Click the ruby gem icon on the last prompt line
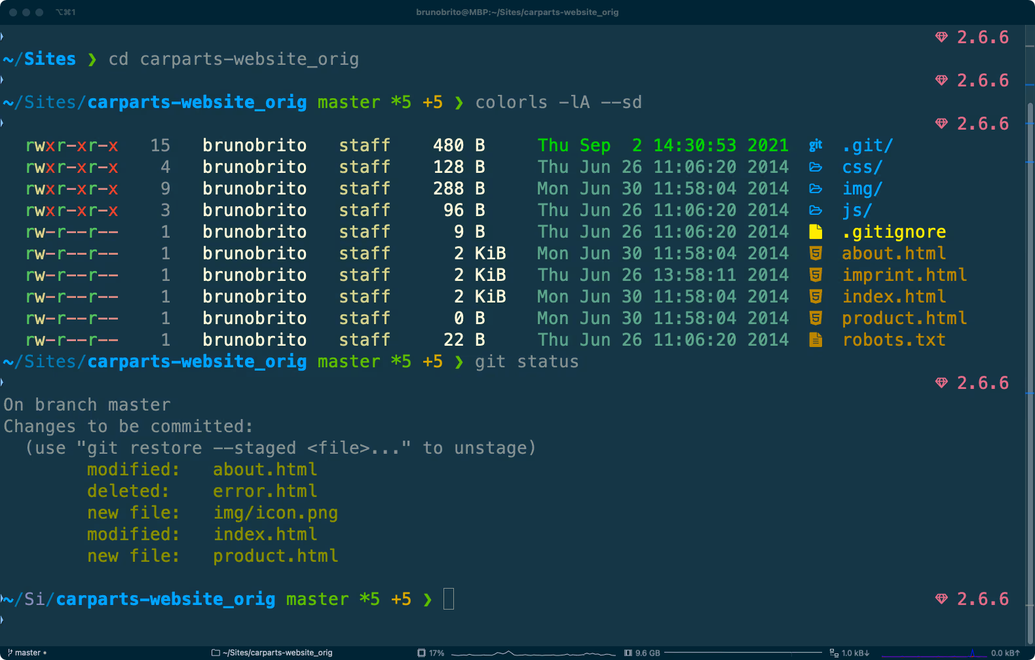1035x660 pixels. (941, 599)
